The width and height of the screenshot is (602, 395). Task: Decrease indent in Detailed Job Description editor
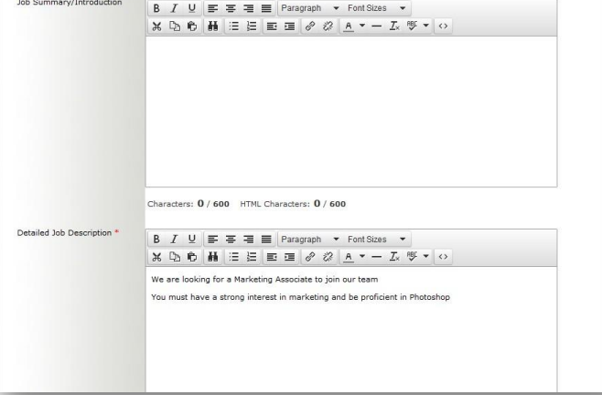pos(272,257)
